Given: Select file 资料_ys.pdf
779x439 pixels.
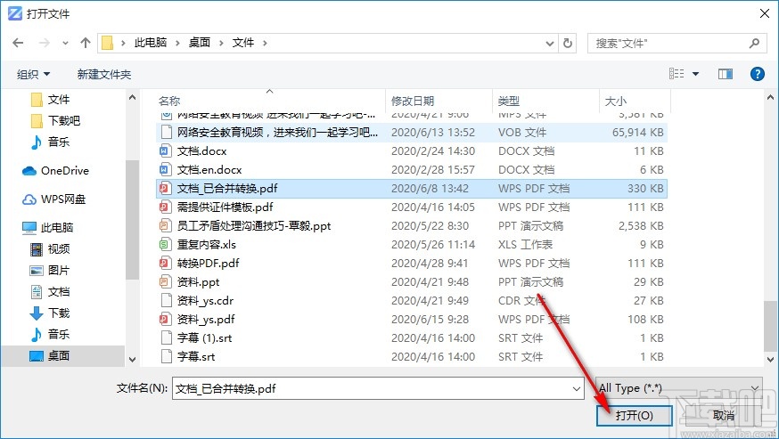Looking at the screenshot, I should pos(412,320).
